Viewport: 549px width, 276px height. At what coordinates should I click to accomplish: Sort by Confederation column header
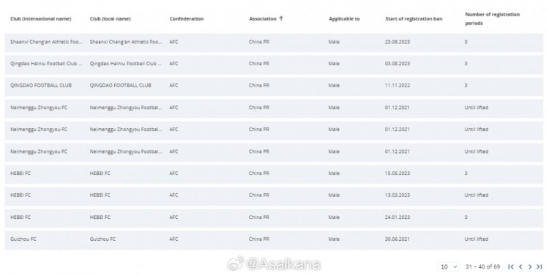(187, 19)
